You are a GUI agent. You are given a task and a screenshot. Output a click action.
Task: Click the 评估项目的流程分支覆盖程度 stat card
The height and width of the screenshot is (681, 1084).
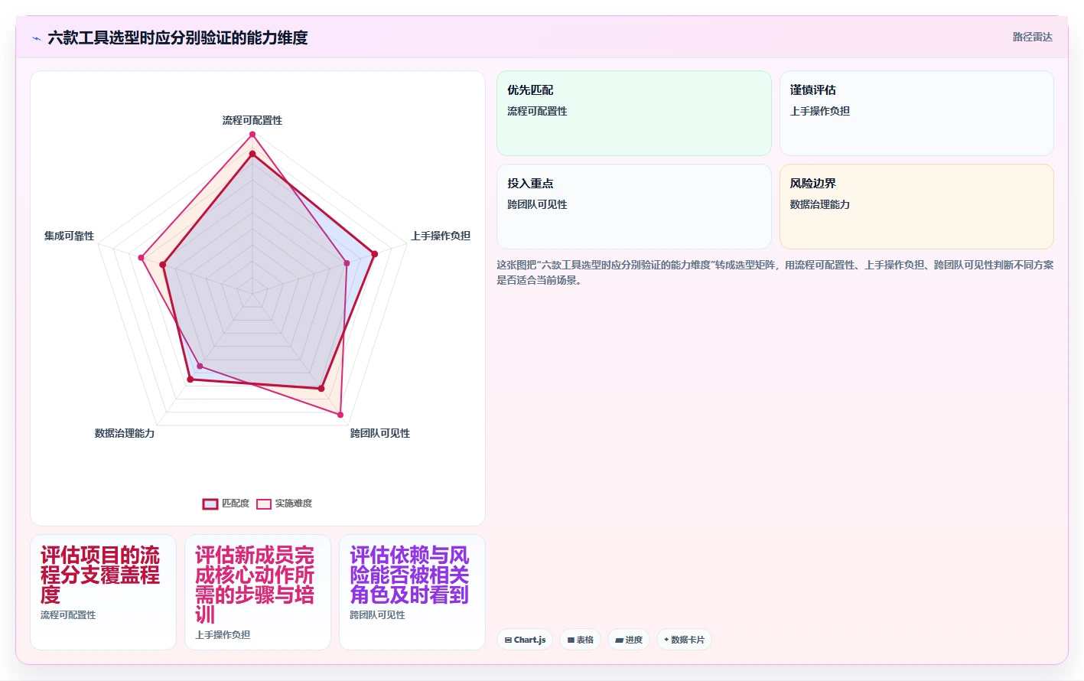(103, 592)
